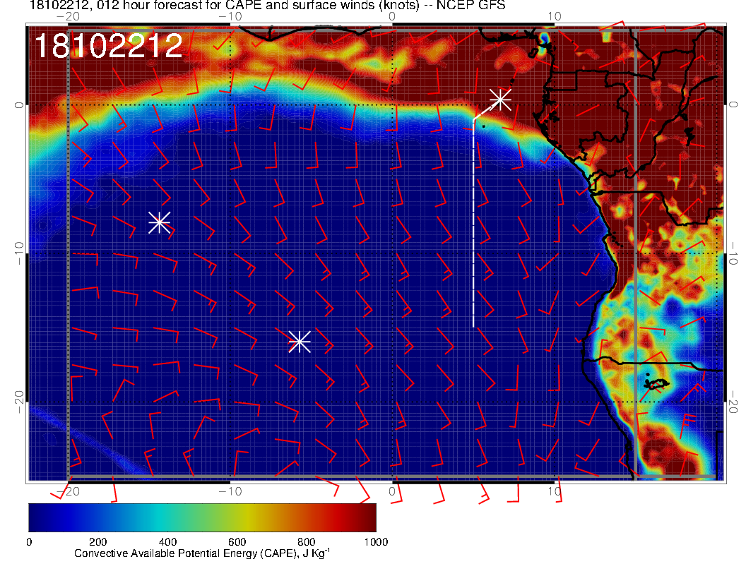Click the -20 longitude label at top left
The image size is (746, 576).
69,16
